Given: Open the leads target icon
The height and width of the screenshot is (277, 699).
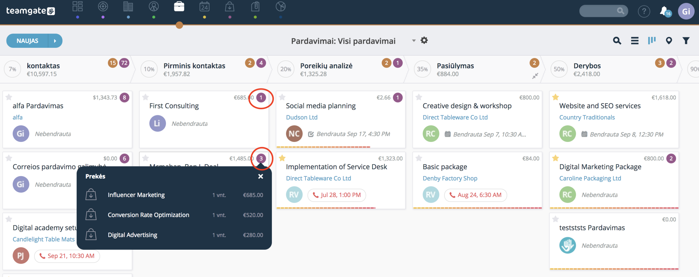Looking at the screenshot, I should 103,6.
